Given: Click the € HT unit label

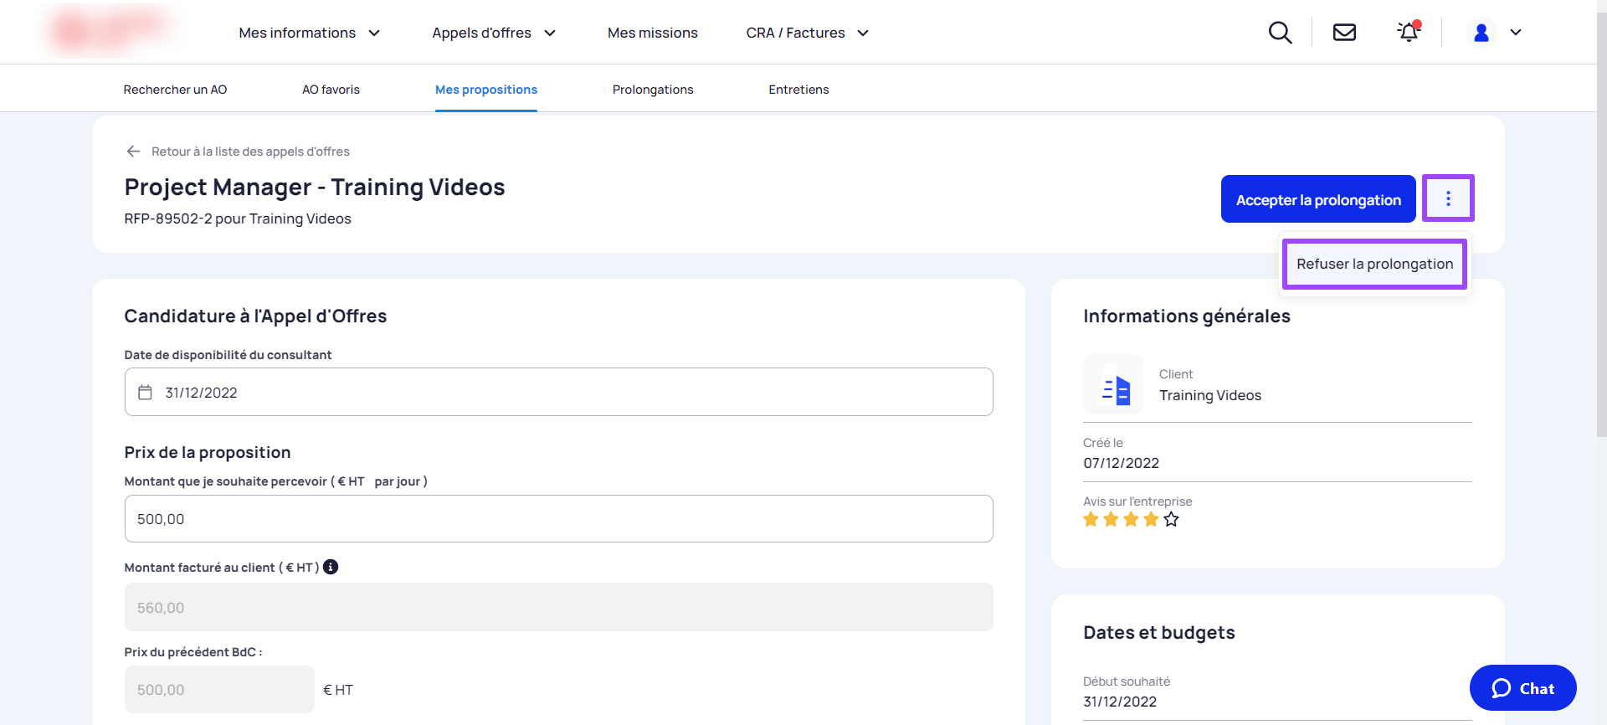Looking at the screenshot, I should point(338,690).
